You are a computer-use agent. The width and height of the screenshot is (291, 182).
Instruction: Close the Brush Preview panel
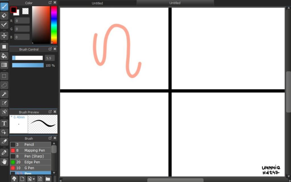(x=55, y=112)
